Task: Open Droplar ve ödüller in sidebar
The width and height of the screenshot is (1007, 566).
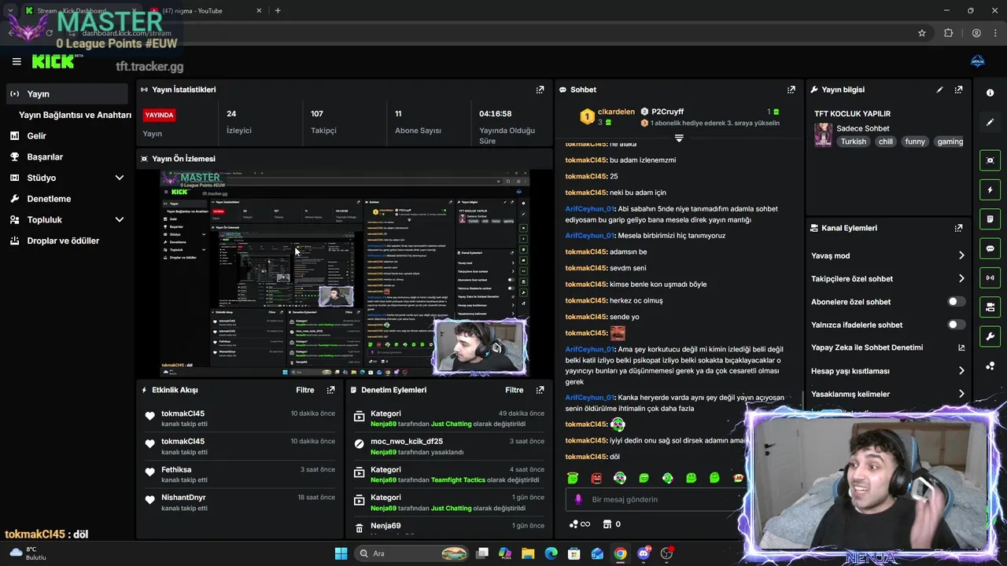Action: pyautogui.click(x=67, y=241)
